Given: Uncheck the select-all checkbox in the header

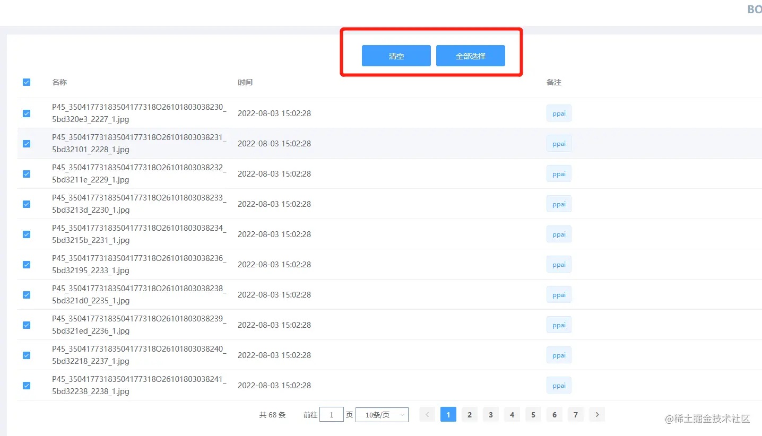Looking at the screenshot, I should (x=26, y=82).
